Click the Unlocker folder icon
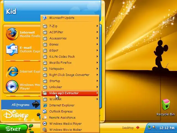 click(x=45, y=87)
